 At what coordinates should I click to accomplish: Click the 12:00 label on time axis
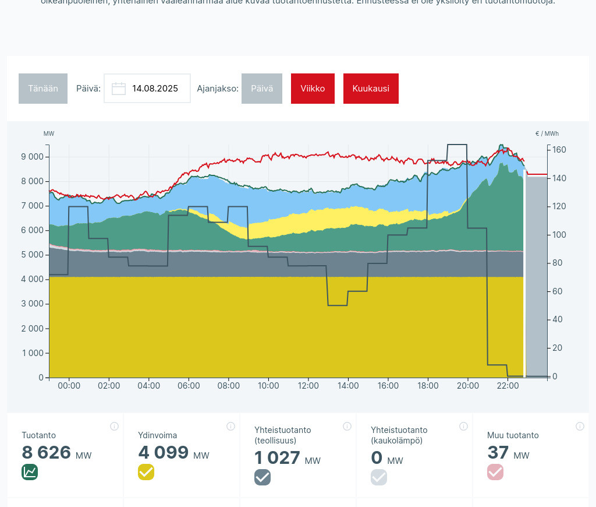(x=308, y=386)
